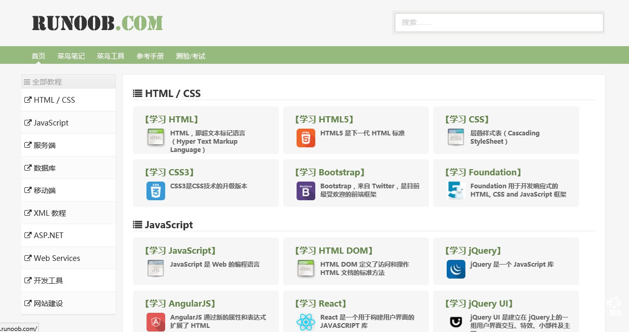This screenshot has width=629, height=332.
Task: Click the list icon before HTML / CSS heading
Action: point(138,93)
